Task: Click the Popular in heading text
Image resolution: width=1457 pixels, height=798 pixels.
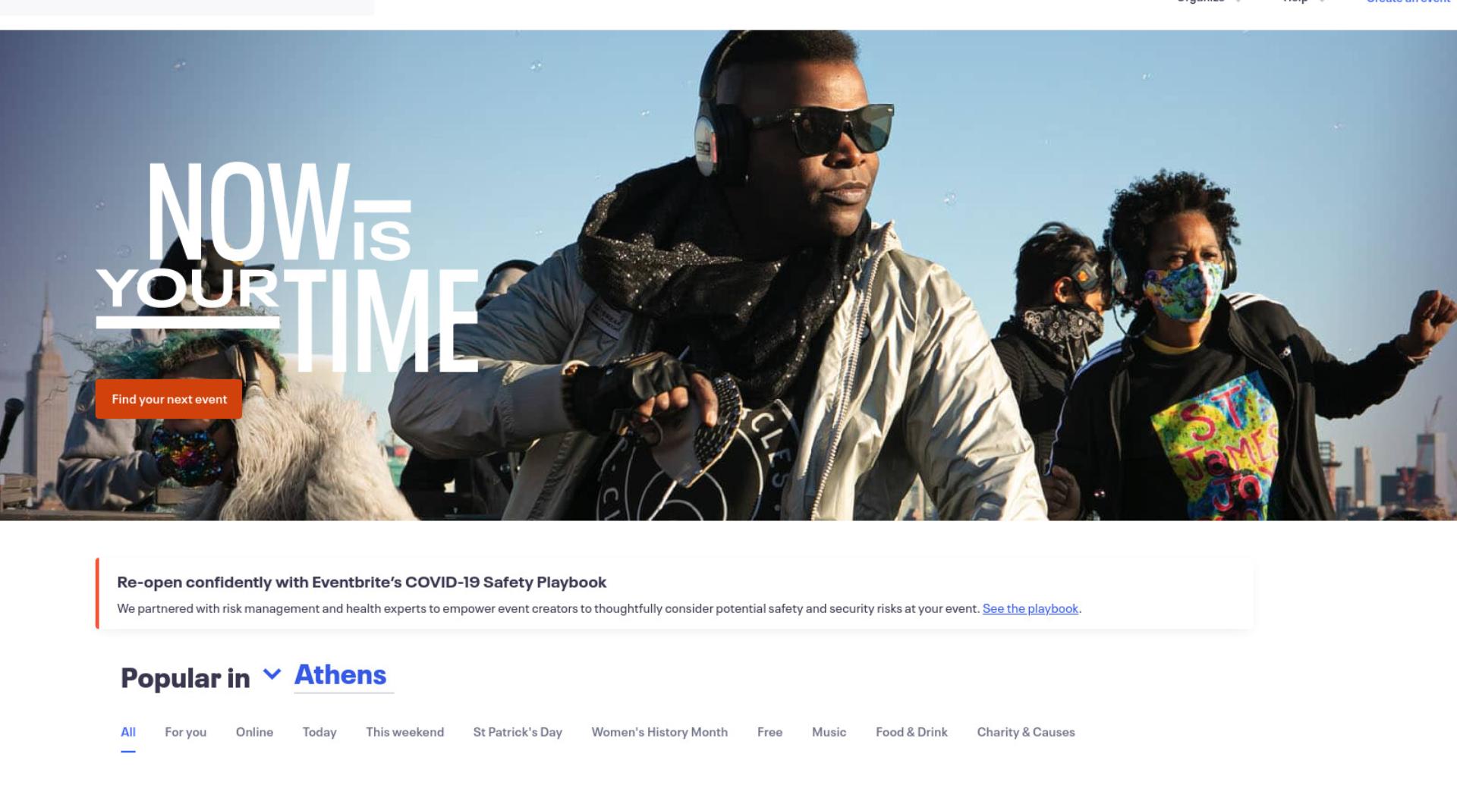Action: (185, 677)
